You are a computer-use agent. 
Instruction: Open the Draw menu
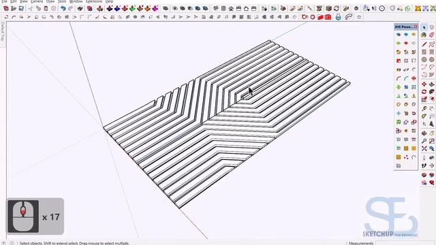coord(50,1)
